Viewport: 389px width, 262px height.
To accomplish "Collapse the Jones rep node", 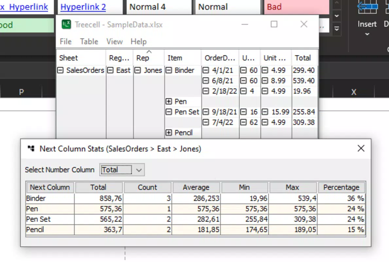I will point(138,70).
